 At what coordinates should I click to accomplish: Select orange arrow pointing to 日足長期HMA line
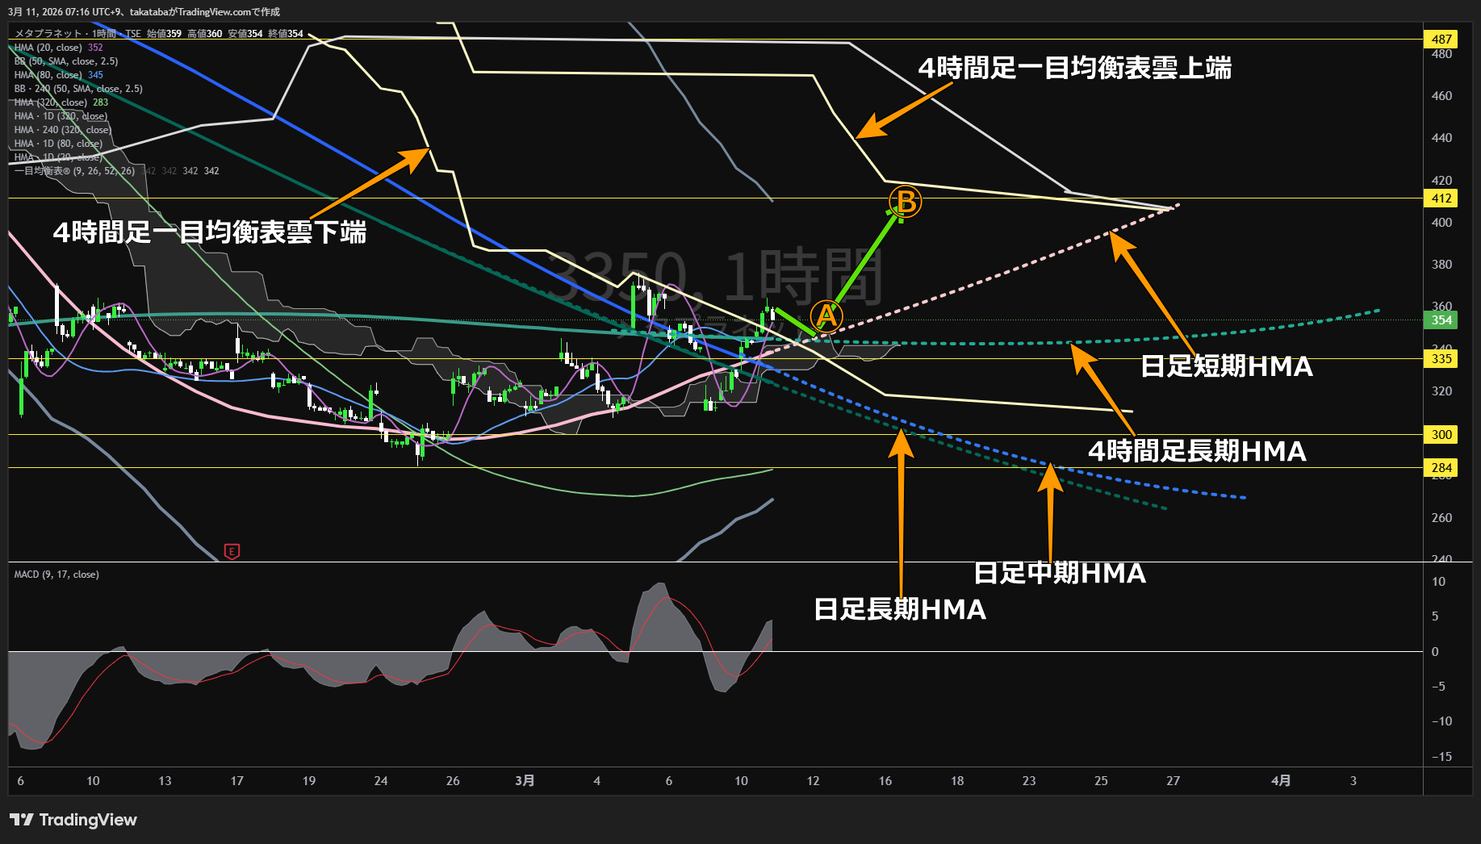(x=901, y=511)
